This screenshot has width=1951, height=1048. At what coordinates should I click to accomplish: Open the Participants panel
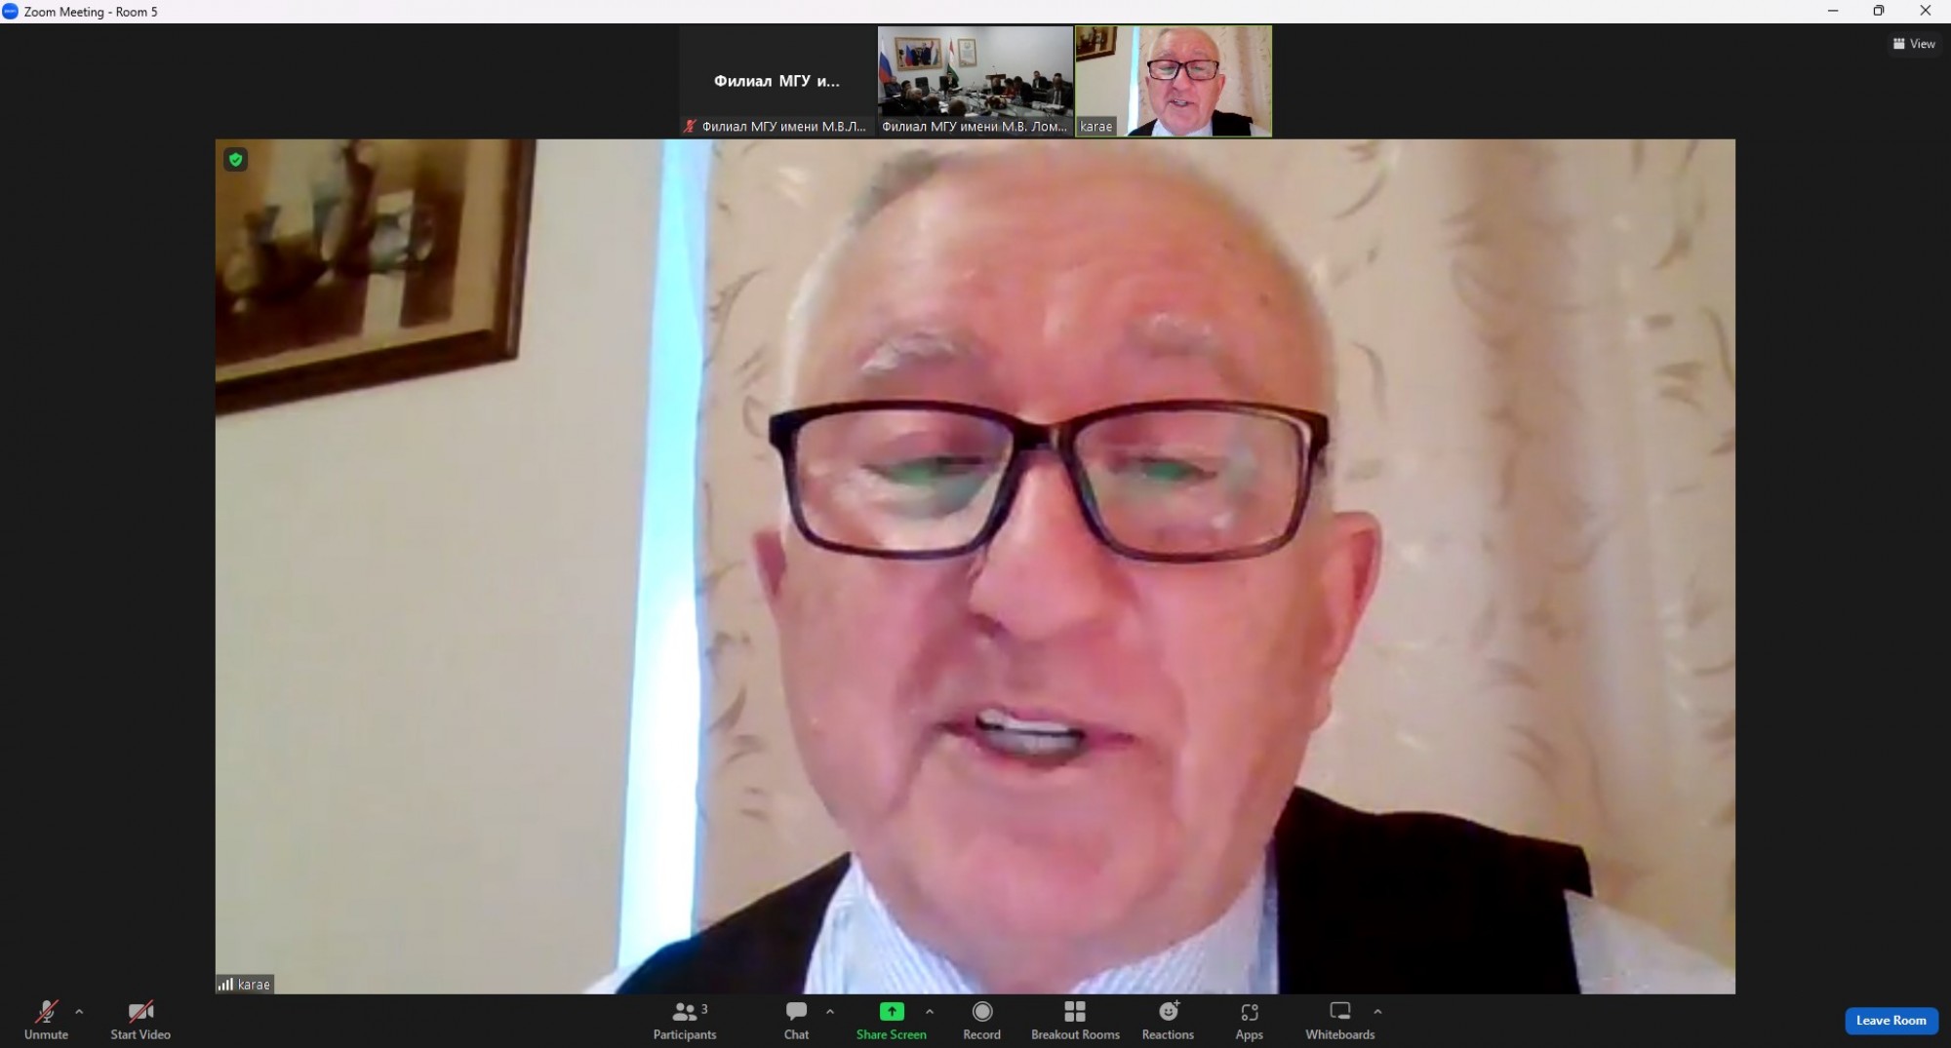(685, 1020)
